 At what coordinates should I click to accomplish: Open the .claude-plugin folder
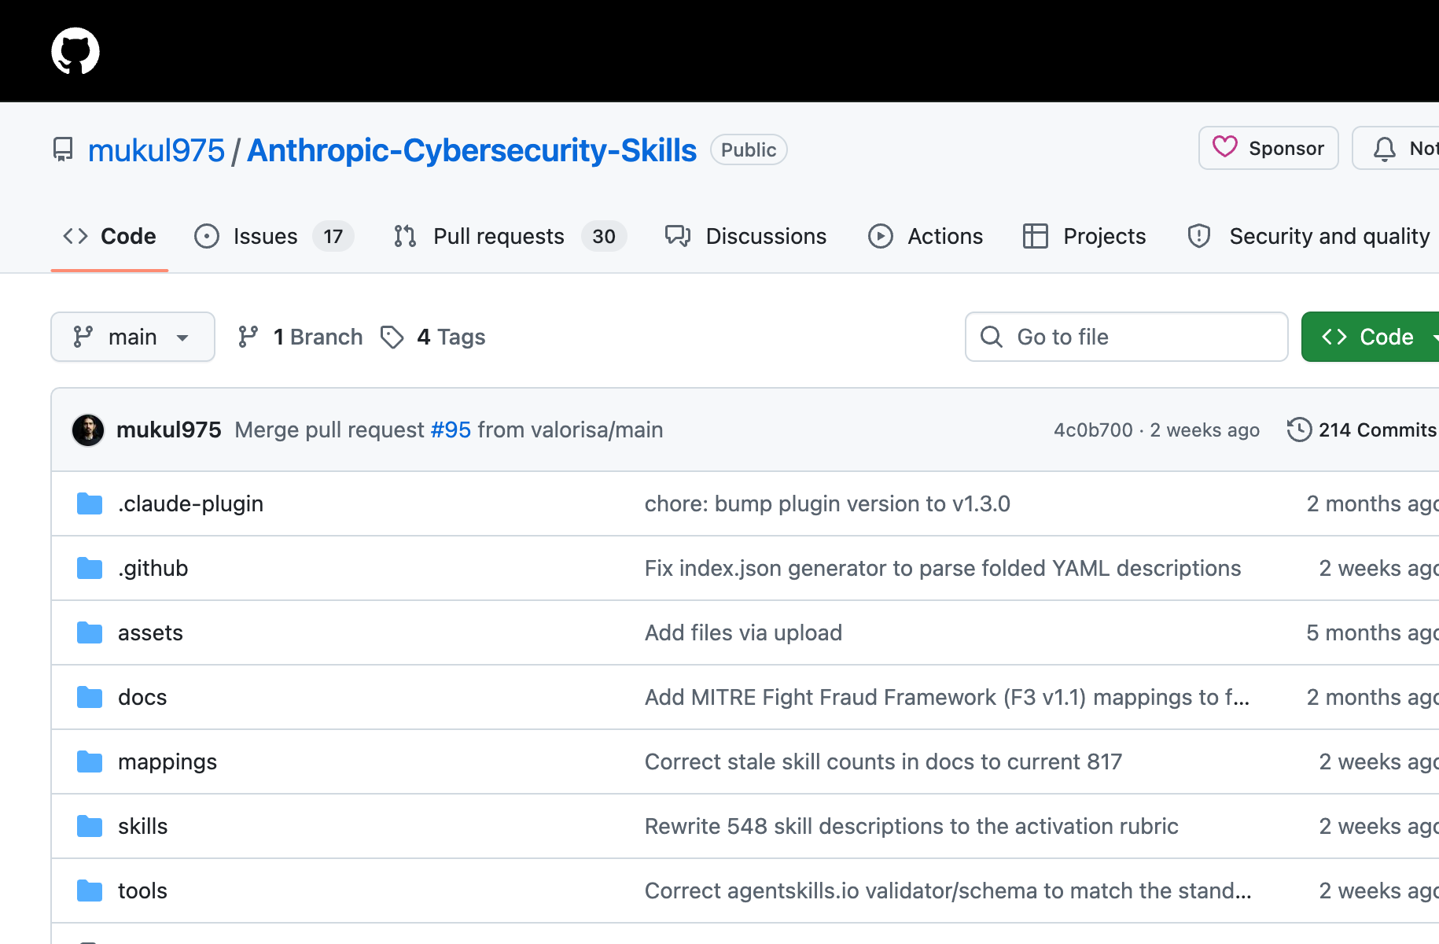coord(190,503)
